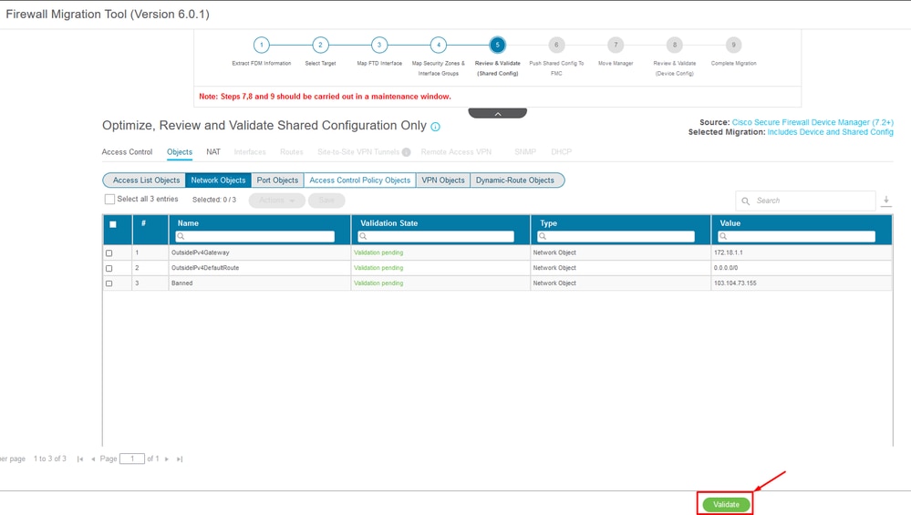The height and width of the screenshot is (515, 911).
Task: Show Access Control Policy Objects
Action: (359, 180)
